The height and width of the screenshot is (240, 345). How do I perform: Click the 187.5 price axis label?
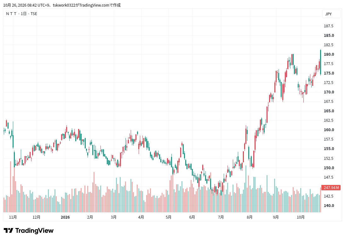pyautogui.click(x=329, y=26)
